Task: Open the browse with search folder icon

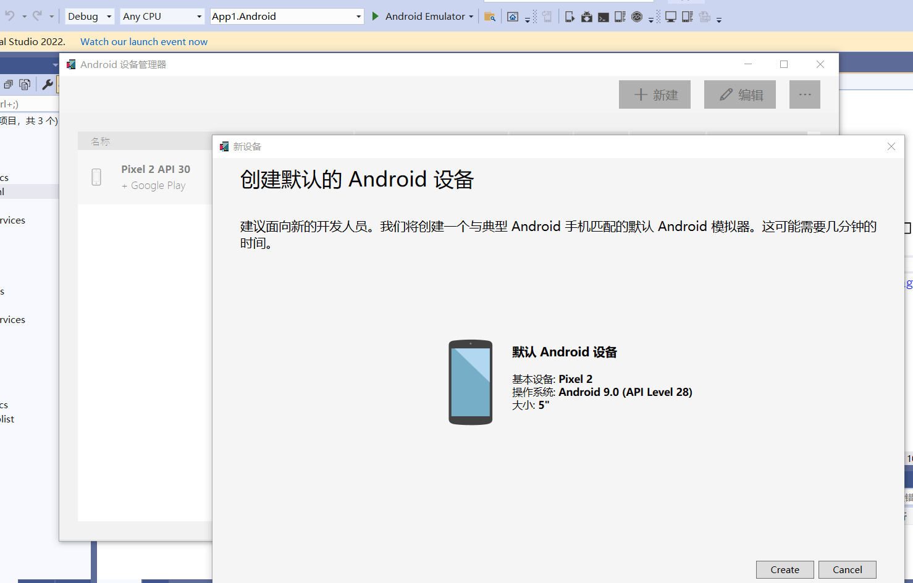Action: click(x=490, y=16)
